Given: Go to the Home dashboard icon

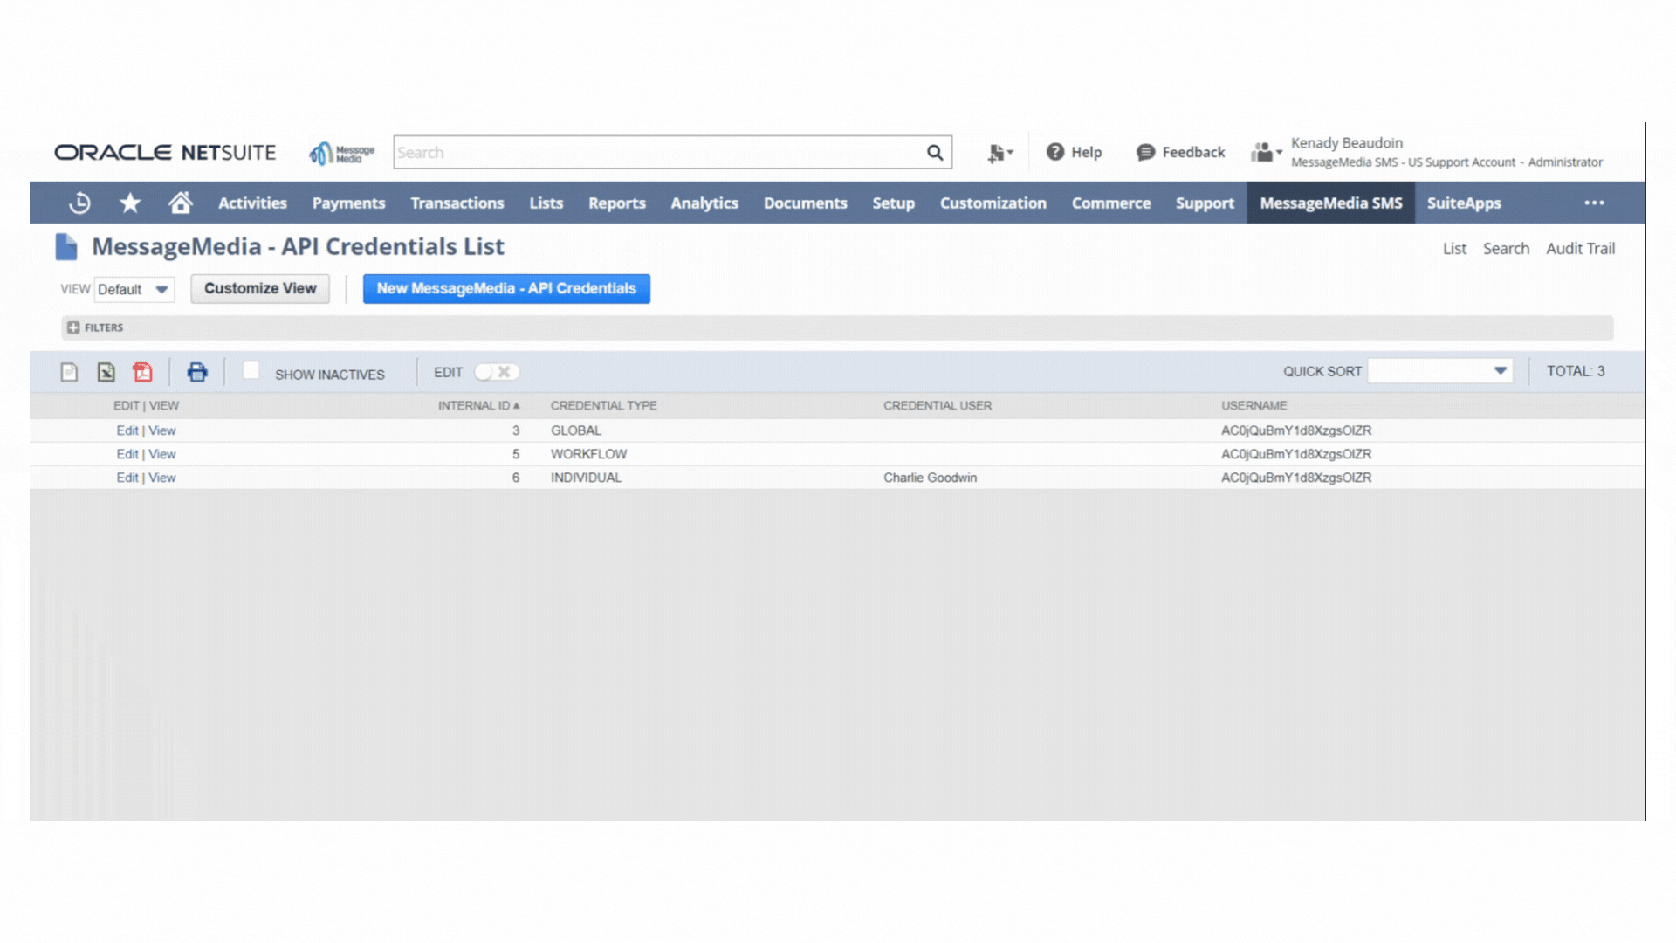Looking at the screenshot, I should pos(181,202).
